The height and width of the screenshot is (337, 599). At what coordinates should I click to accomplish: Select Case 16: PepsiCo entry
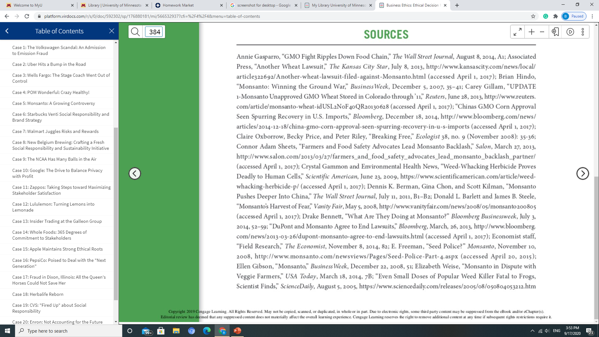[x=59, y=263]
